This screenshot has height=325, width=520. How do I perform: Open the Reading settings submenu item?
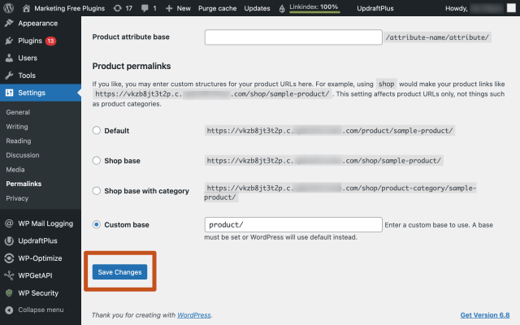click(19, 141)
